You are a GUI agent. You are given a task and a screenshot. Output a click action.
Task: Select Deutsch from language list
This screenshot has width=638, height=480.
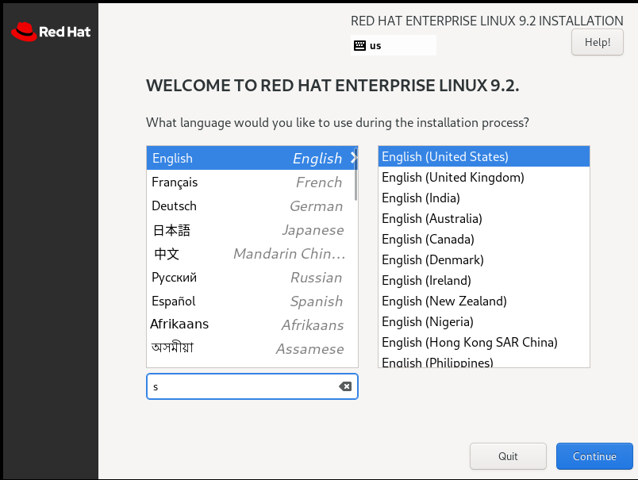[246, 206]
